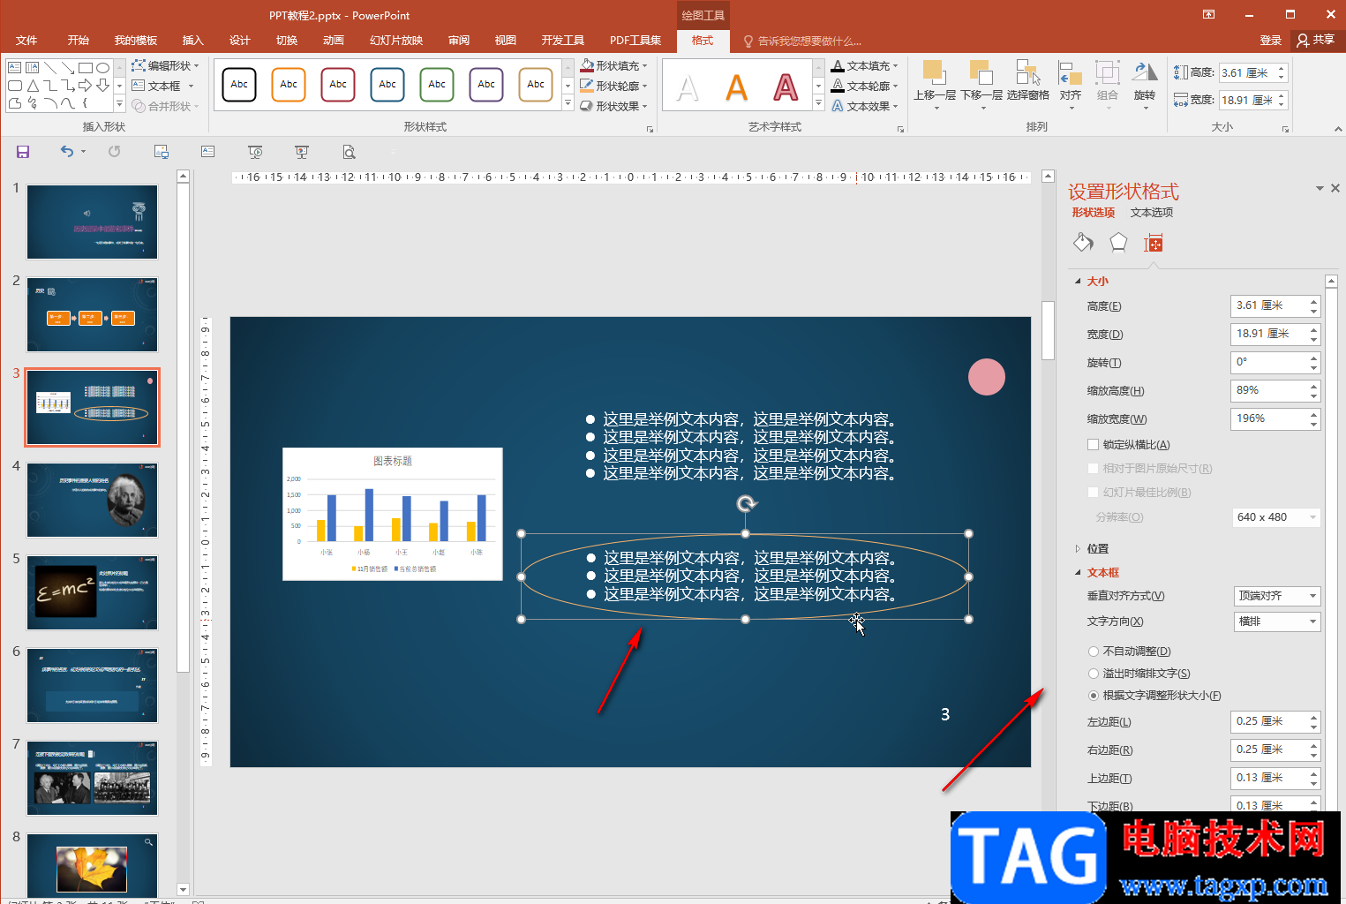The width and height of the screenshot is (1346, 904).
Task: Click the 告诉我您想要做什么 search box
Action: point(803,41)
